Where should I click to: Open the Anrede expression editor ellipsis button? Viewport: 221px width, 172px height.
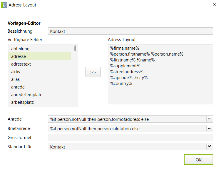click(210, 119)
